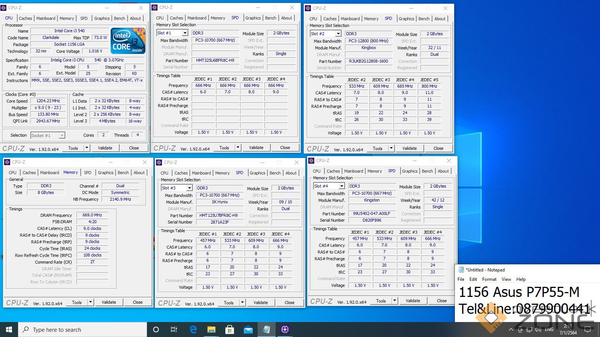Launch Microsoft Edge from the taskbar
600x337 pixels.
tap(193, 330)
